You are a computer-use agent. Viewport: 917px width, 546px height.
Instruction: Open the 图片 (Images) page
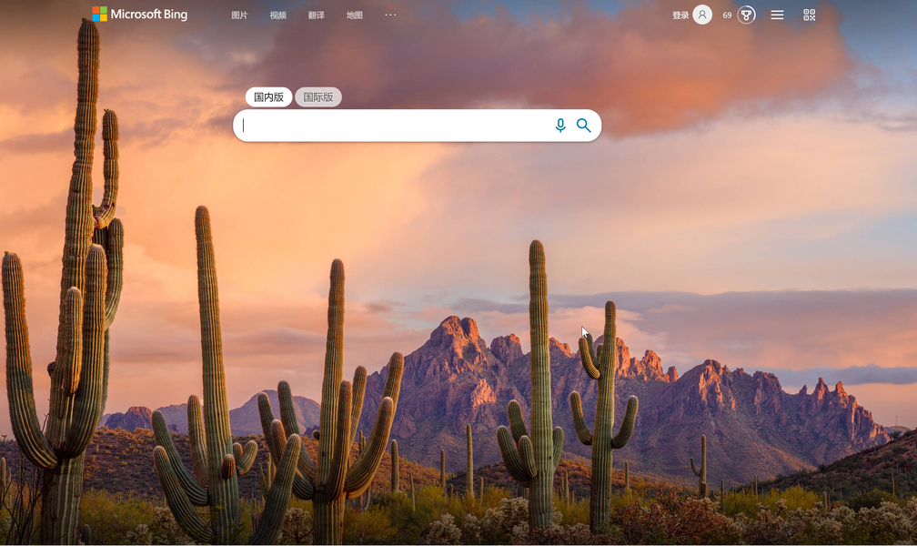239,15
